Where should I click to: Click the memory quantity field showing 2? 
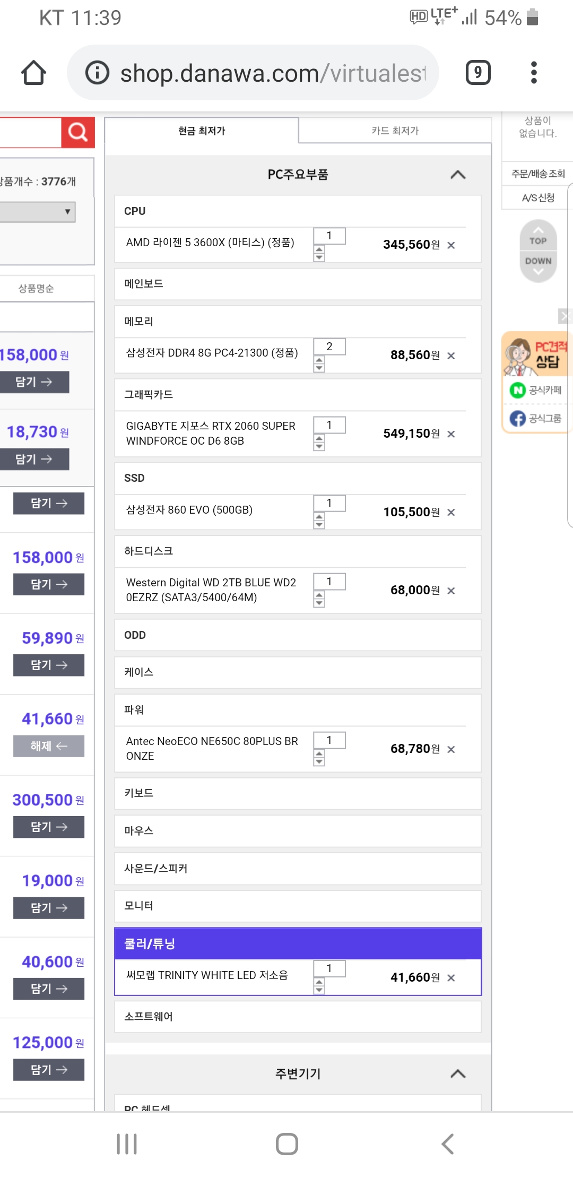(329, 347)
